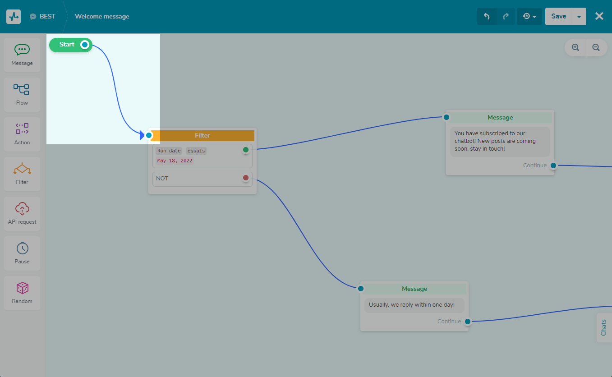Click the Filter block input connector

149,135
